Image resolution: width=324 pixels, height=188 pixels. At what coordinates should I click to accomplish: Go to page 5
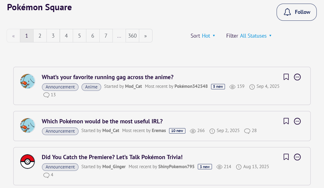point(79,36)
